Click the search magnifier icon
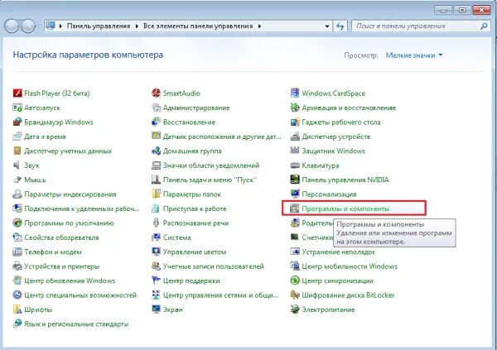 click(x=484, y=26)
